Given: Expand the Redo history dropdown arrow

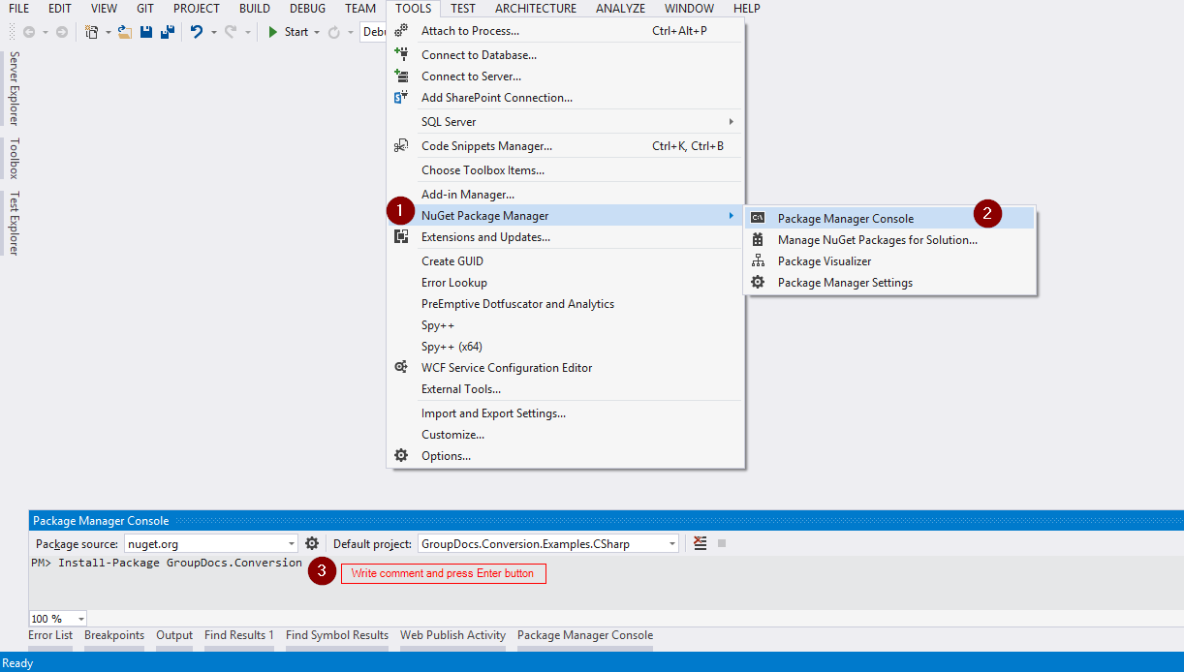Looking at the screenshot, I should [x=248, y=33].
